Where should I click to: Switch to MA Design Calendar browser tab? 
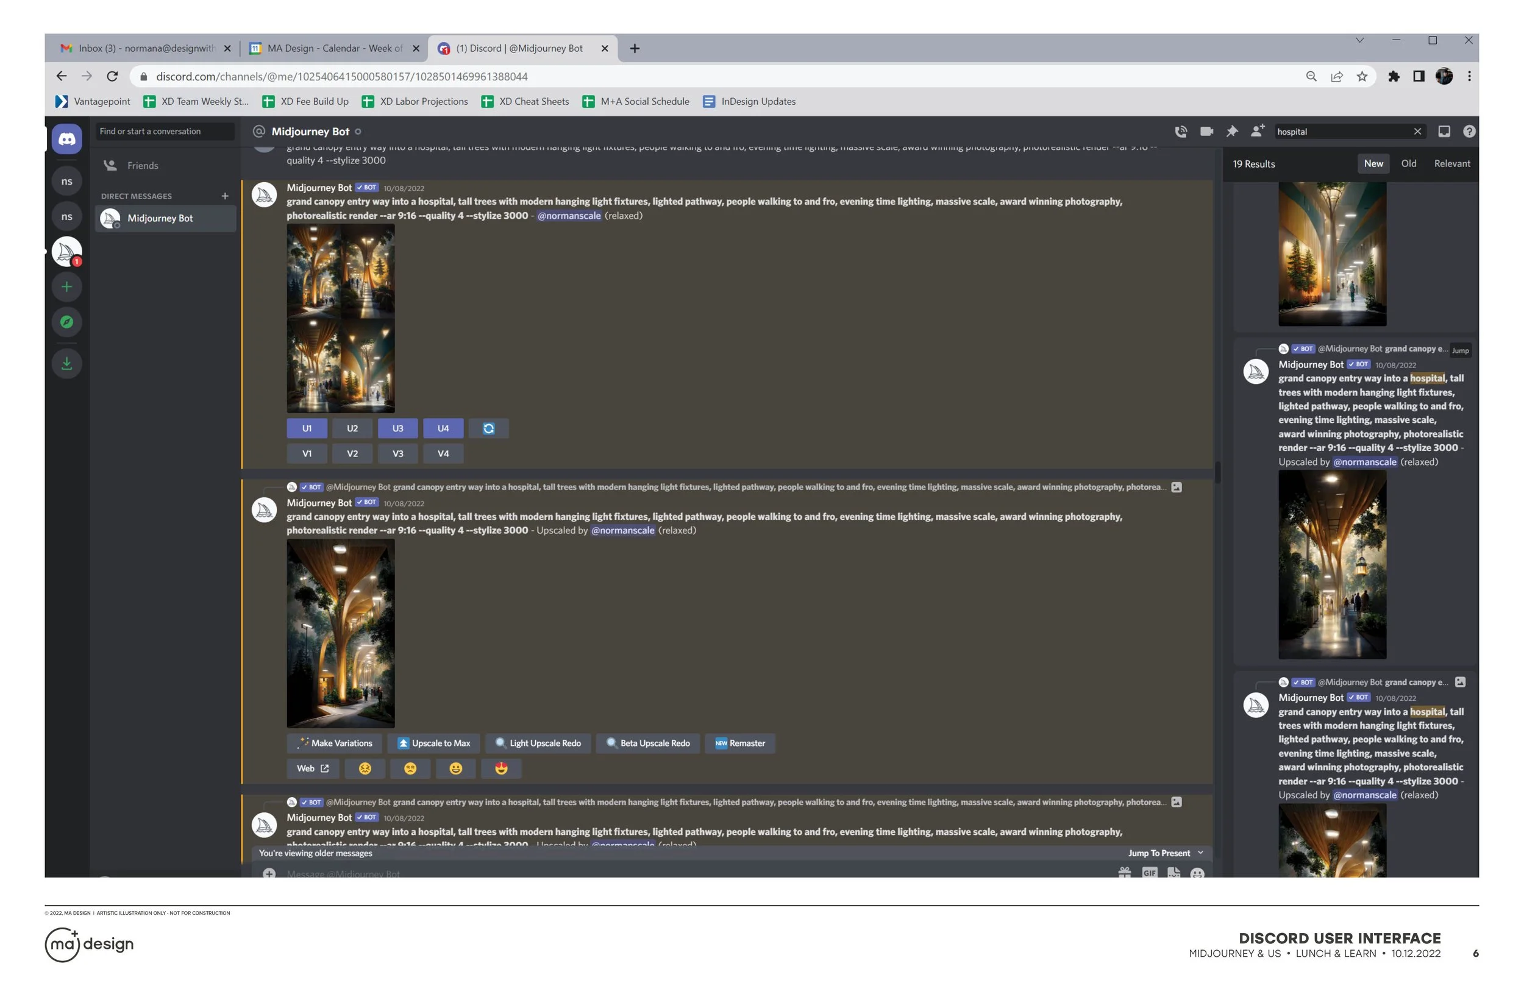click(334, 49)
